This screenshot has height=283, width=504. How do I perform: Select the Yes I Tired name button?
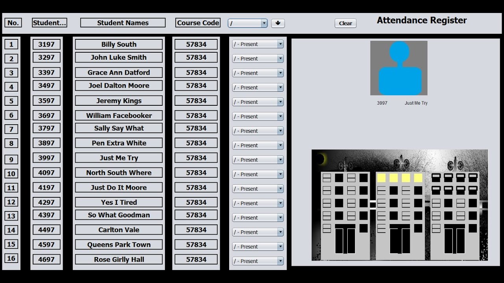(119, 202)
